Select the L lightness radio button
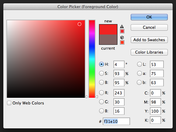This screenshot has height=132, width=176. click(x=140, y=64)
